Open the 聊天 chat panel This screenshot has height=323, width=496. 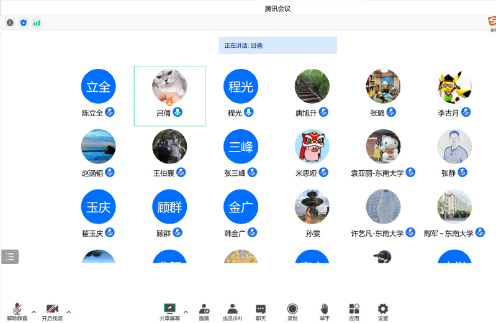pyautogui.click(x=261, y=312)
